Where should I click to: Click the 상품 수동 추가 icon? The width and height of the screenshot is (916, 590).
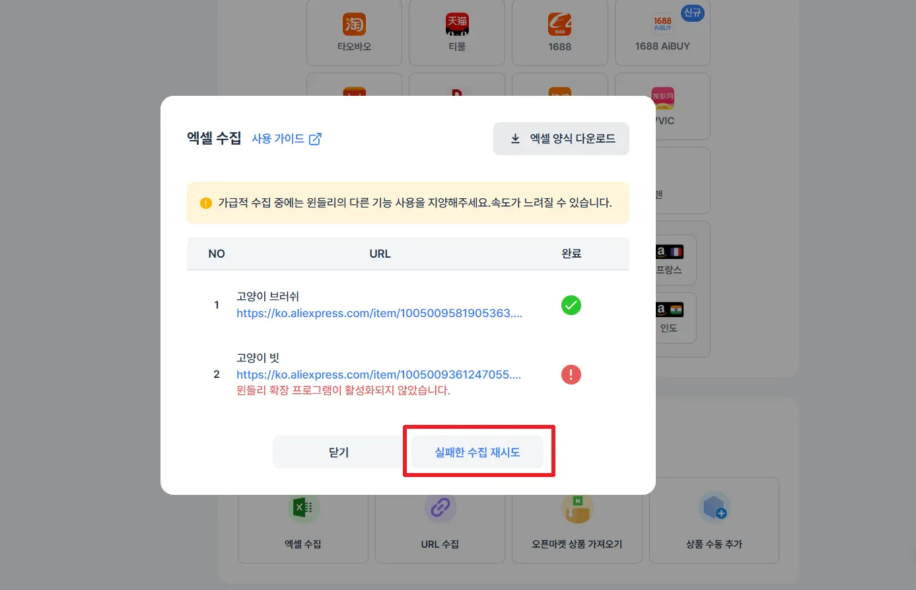coord(714,508)
